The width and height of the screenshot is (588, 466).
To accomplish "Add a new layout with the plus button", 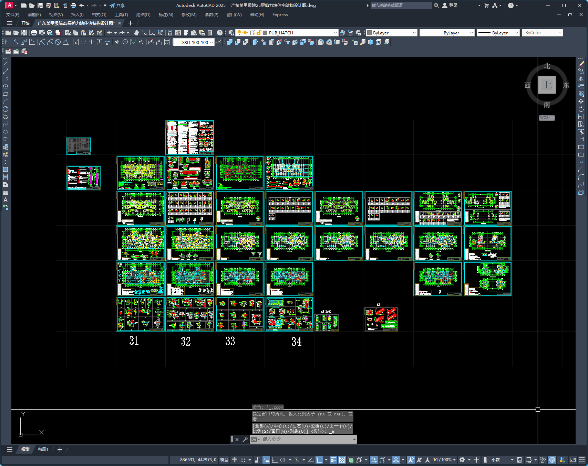I will click(x=60, y=449).
